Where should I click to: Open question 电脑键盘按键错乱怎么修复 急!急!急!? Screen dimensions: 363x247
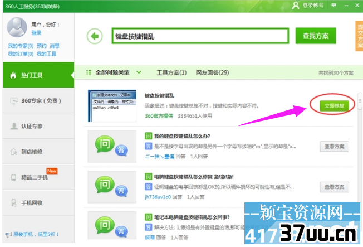(x=194, y=177)
